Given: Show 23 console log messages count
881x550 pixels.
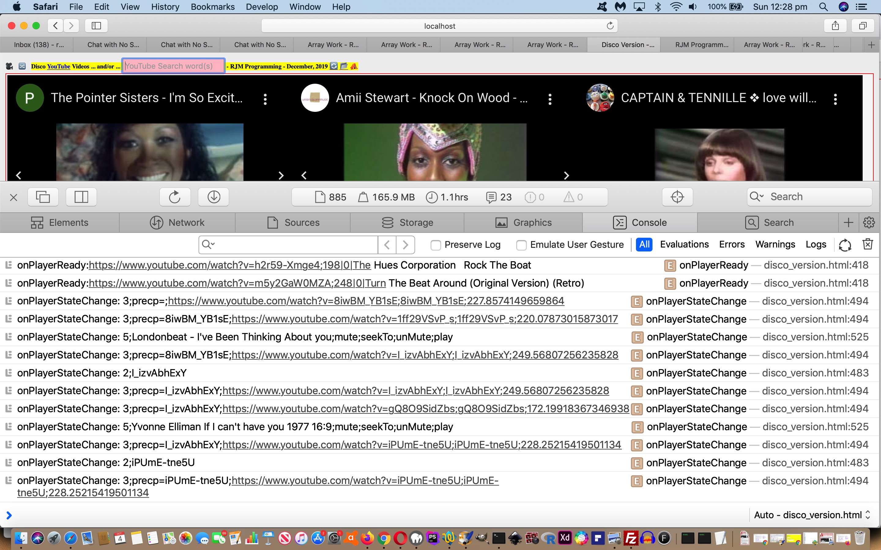Looking at the screenshot, I should point(499,197).
